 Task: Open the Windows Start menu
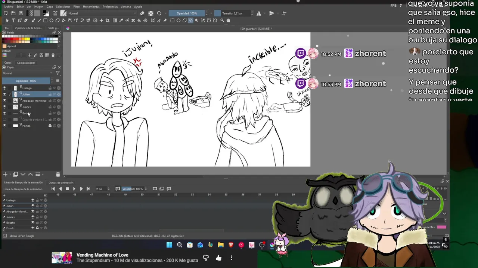coord(169,245)
